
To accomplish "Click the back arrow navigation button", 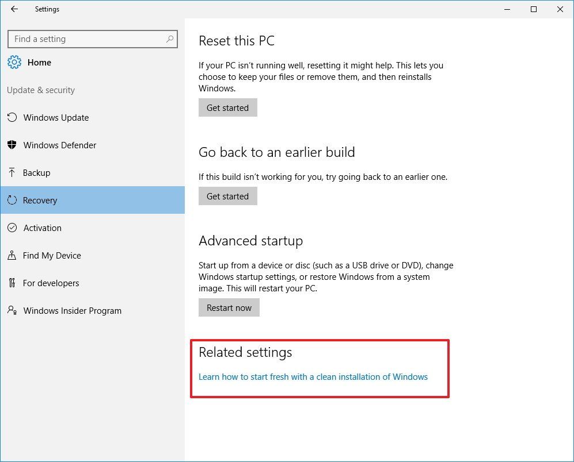I will pyautogui.click(x=14, y=9).
